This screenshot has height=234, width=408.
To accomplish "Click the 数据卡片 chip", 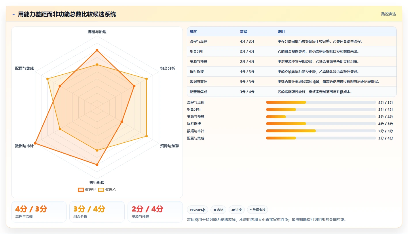I will point(257,210).
